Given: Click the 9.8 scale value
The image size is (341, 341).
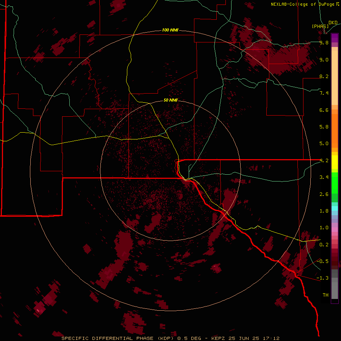Looking at the screenshot, I should pyautogui.click(x=324, y=43).
